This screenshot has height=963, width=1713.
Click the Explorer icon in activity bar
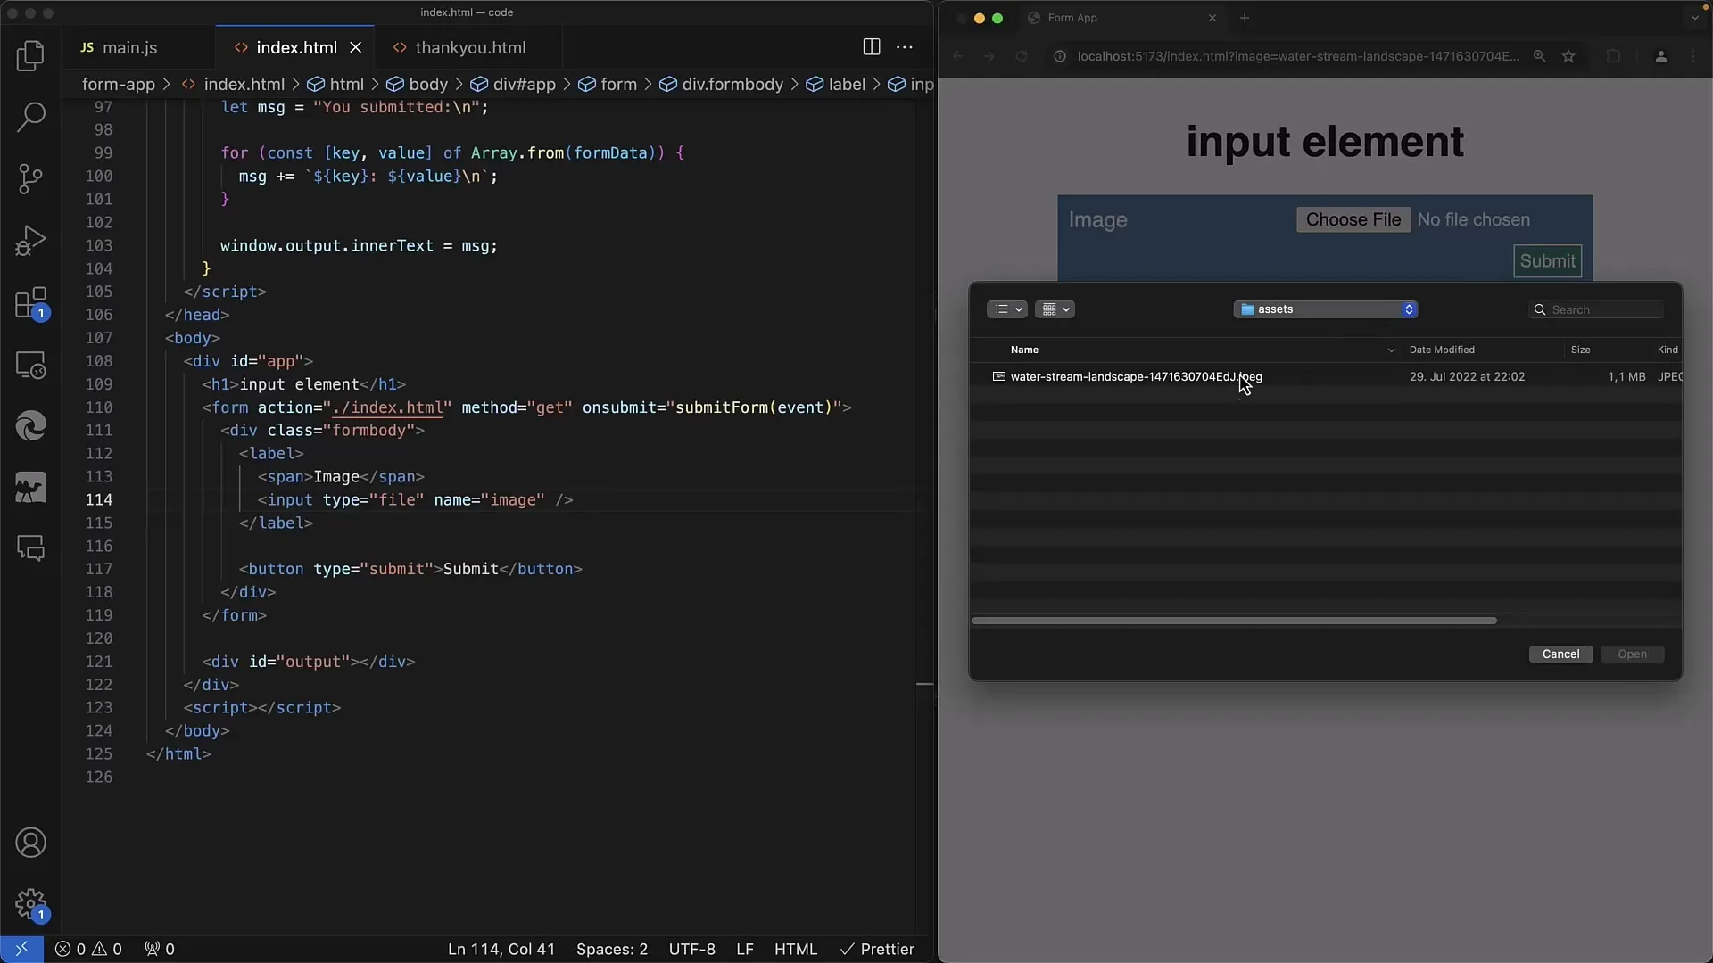[30, 54]
